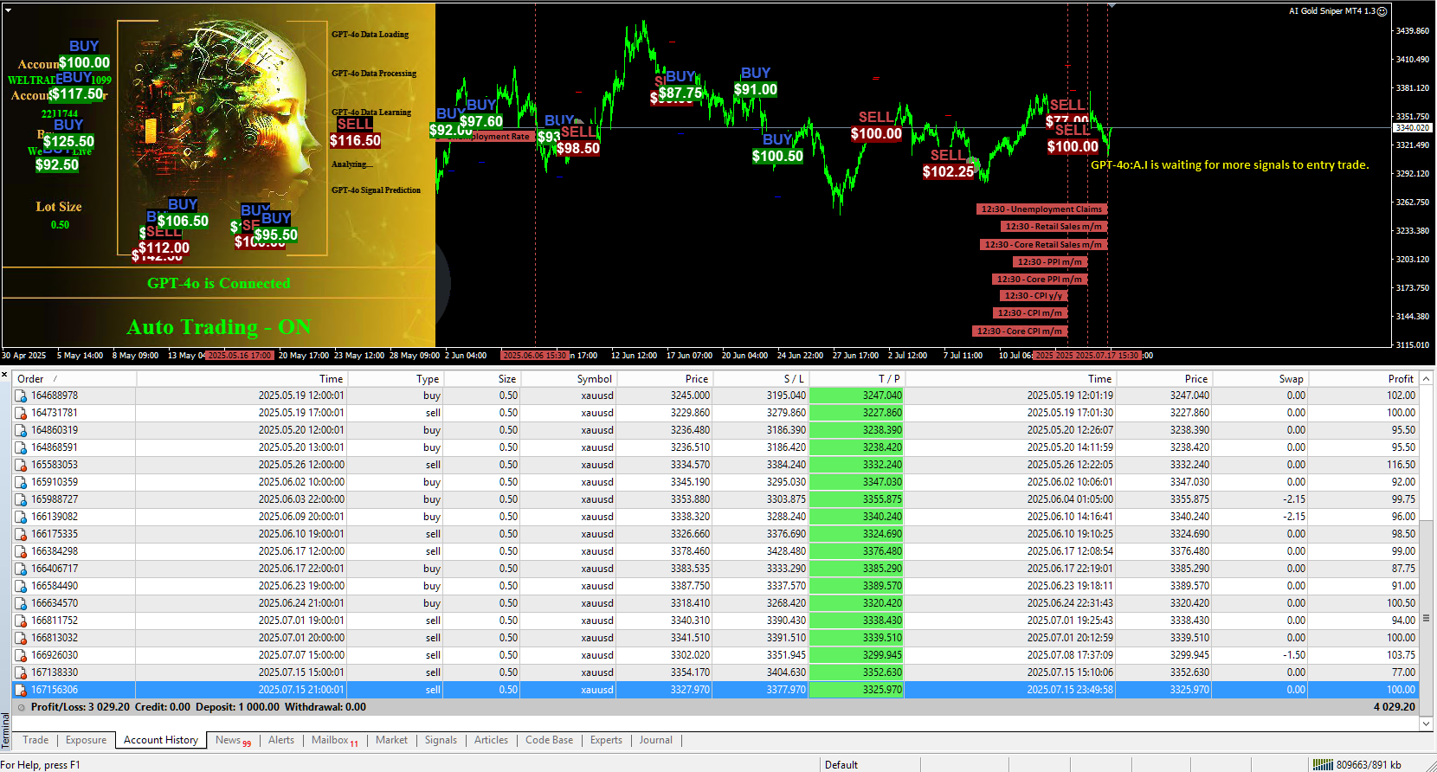View the Articles tab
Viewport: 1437px width, 772px height.
click(x=491, y=740)
